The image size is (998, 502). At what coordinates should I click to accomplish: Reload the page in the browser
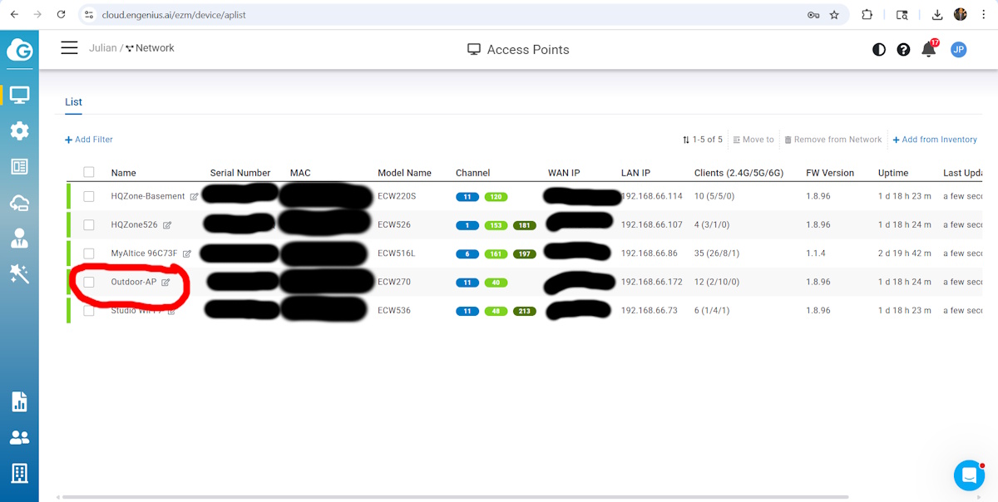click(61, 15)
